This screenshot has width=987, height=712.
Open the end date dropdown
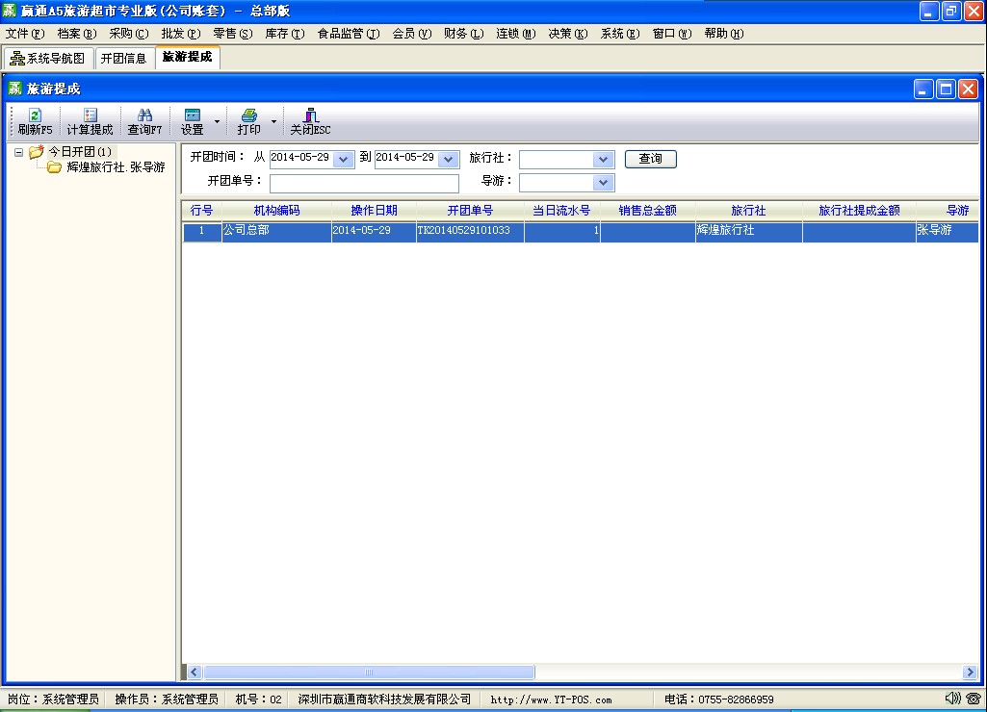pos(449,160)
